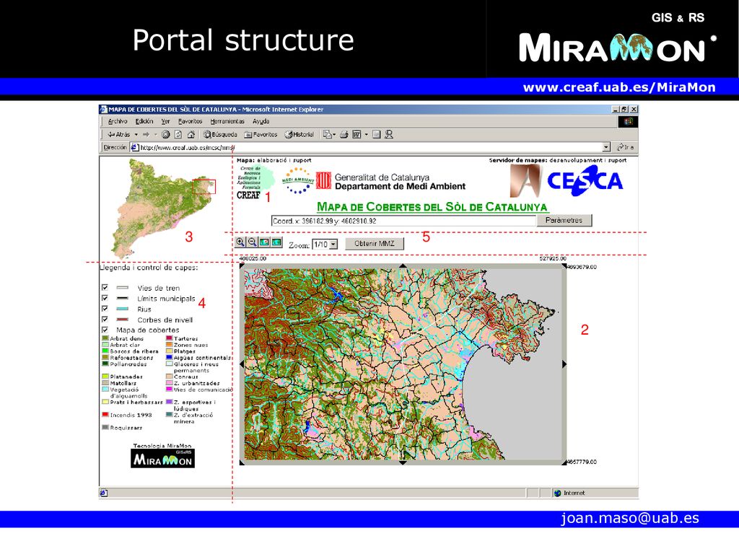This screenshot has width=739, height=554.
Task: Pan map east with right arrow
Action: [564, 364]
